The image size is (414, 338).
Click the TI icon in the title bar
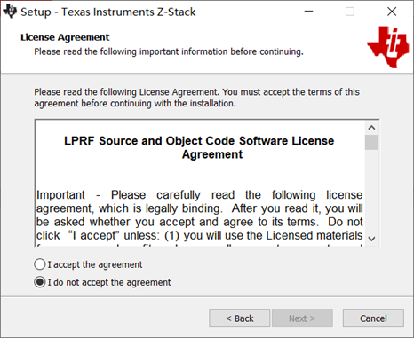pyautogui.click(x=10, y=12)
